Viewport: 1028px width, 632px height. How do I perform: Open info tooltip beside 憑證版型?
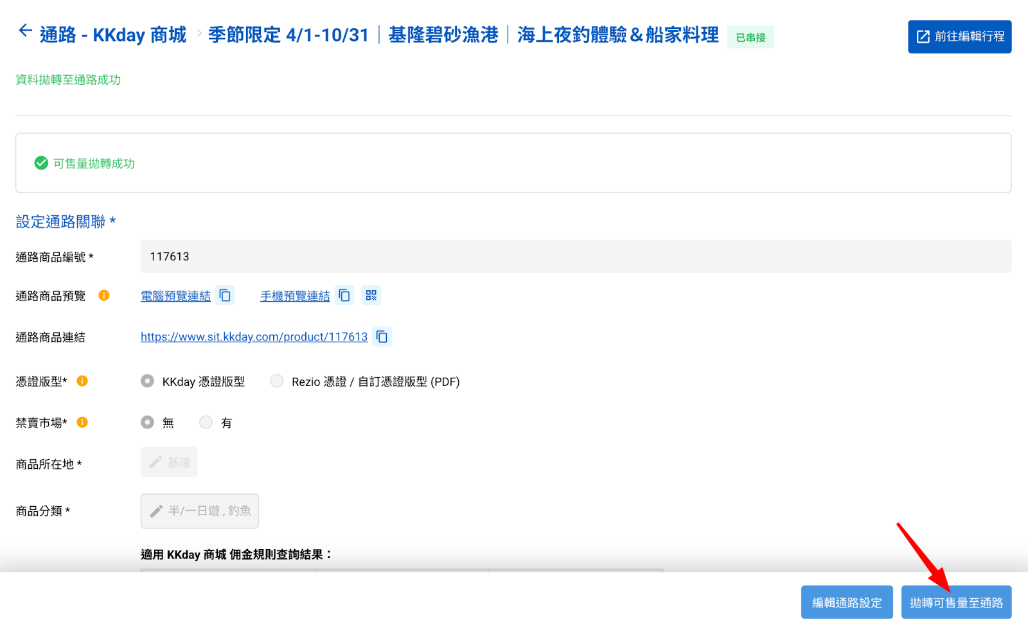coord(82,381)
